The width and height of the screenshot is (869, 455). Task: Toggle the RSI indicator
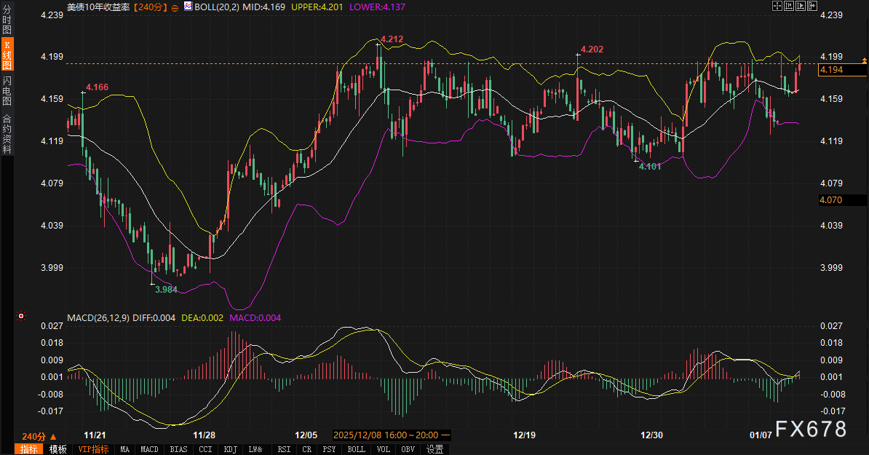pyautogui.click(x=284, y=449)
